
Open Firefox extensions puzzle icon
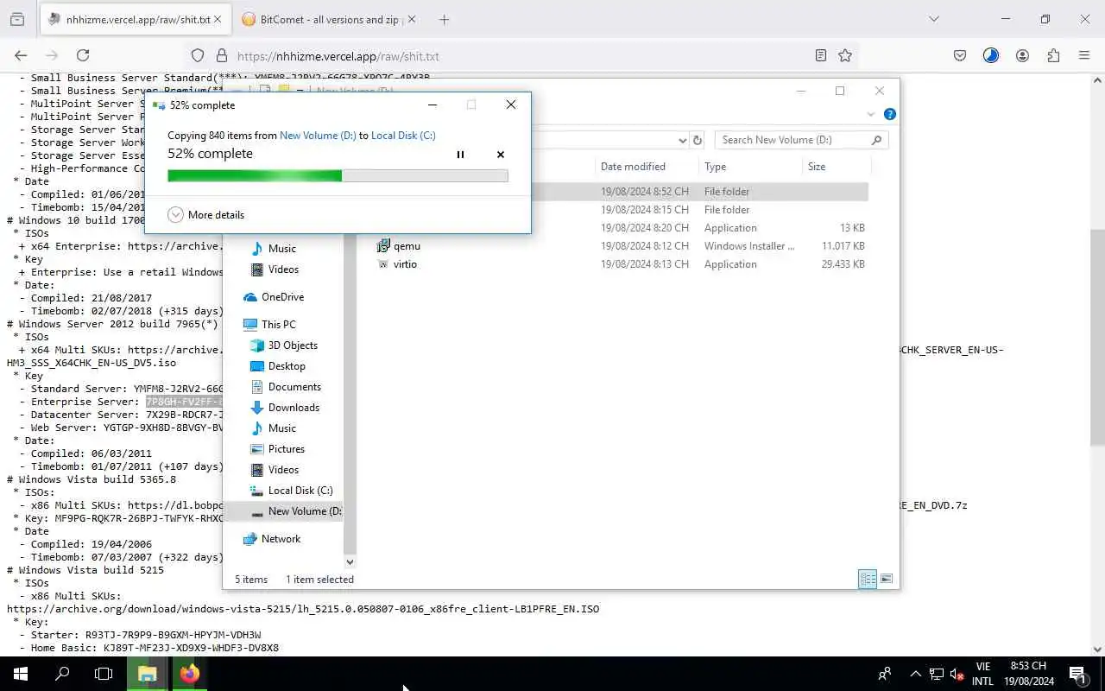pos(1053,55)
